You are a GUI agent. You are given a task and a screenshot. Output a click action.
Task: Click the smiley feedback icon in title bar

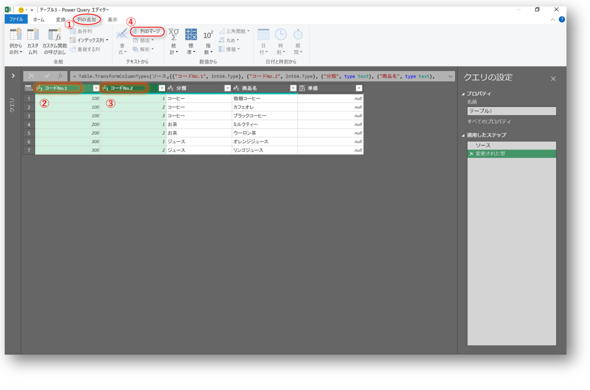tap(21, 10)
